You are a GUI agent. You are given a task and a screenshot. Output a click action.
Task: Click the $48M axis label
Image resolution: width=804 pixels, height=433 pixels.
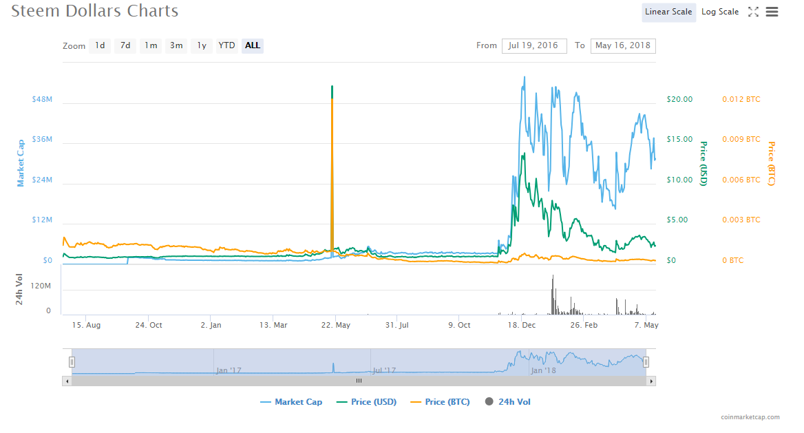pyautogui.click(x=42, y=100)
